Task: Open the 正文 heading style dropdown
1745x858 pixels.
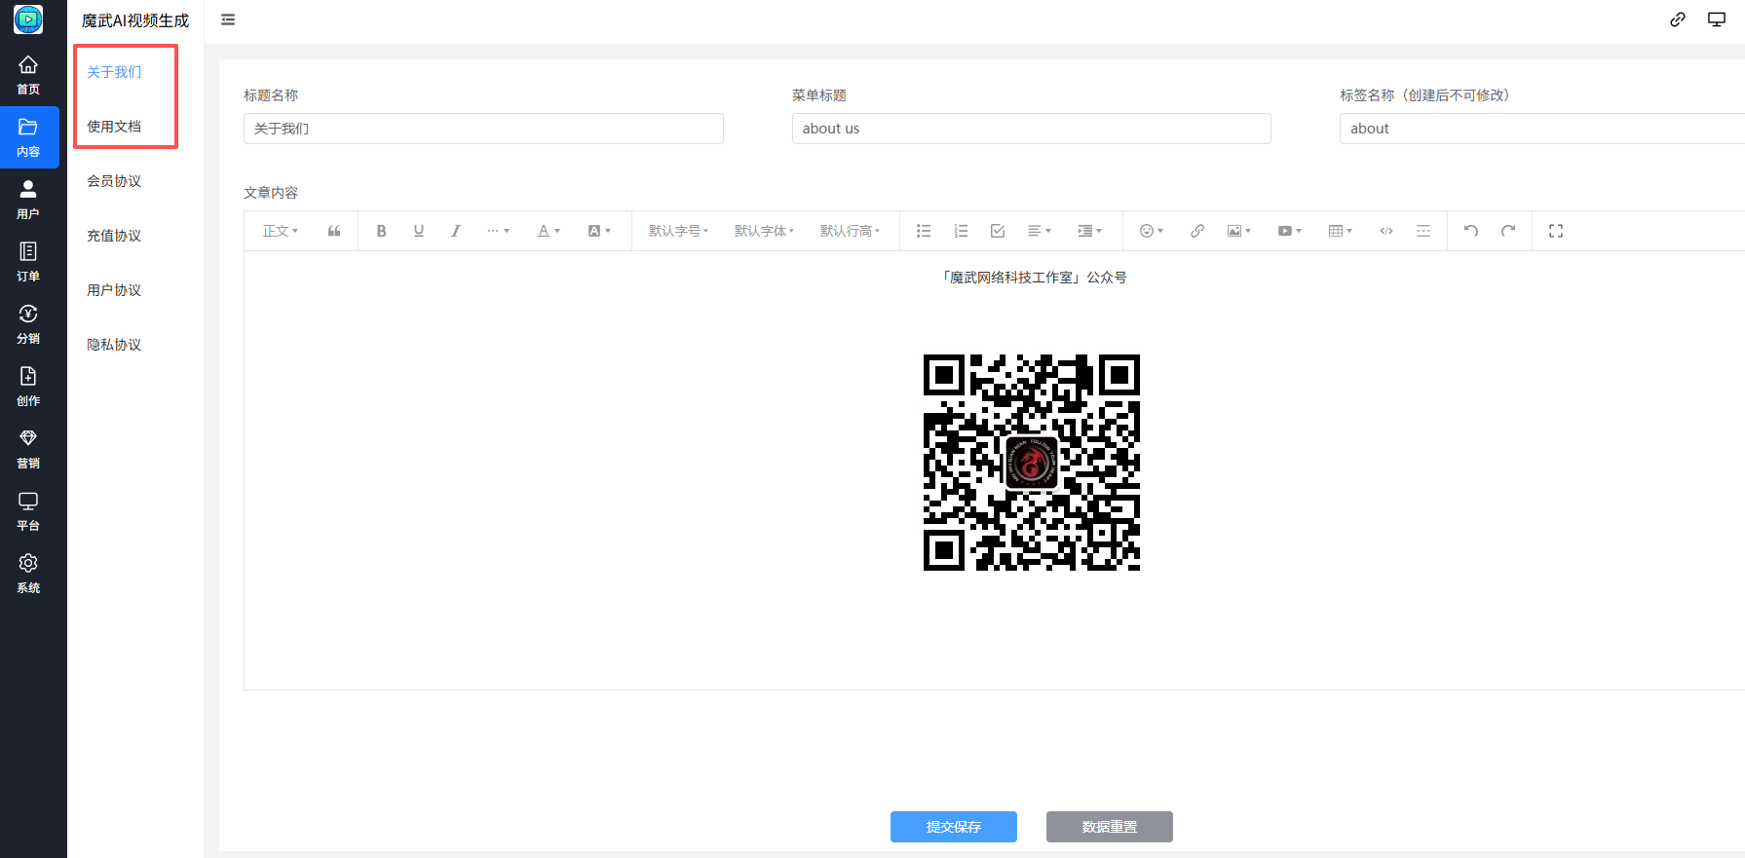Action: click(x=280, y=231)
